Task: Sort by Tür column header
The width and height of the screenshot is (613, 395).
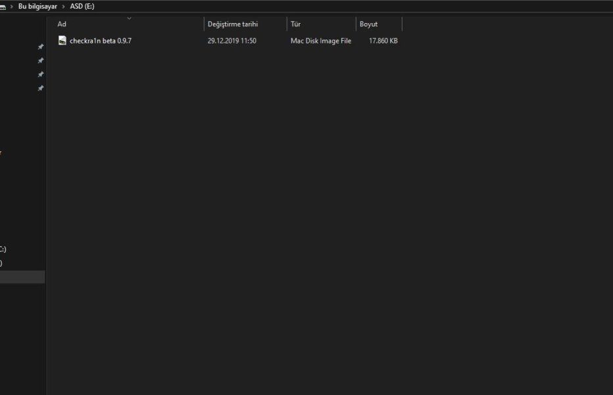Action: coord(296,24)
